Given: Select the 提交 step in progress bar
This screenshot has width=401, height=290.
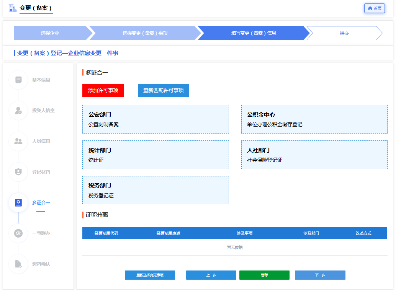Looking at the screenshot, I should 344,33.
